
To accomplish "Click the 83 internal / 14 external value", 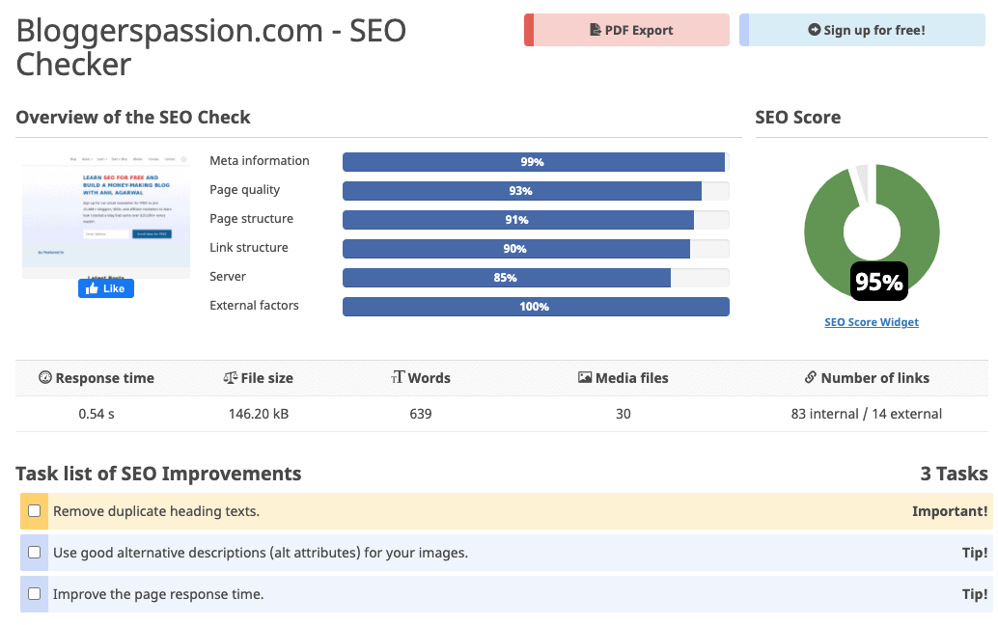I will pos(866,414).
